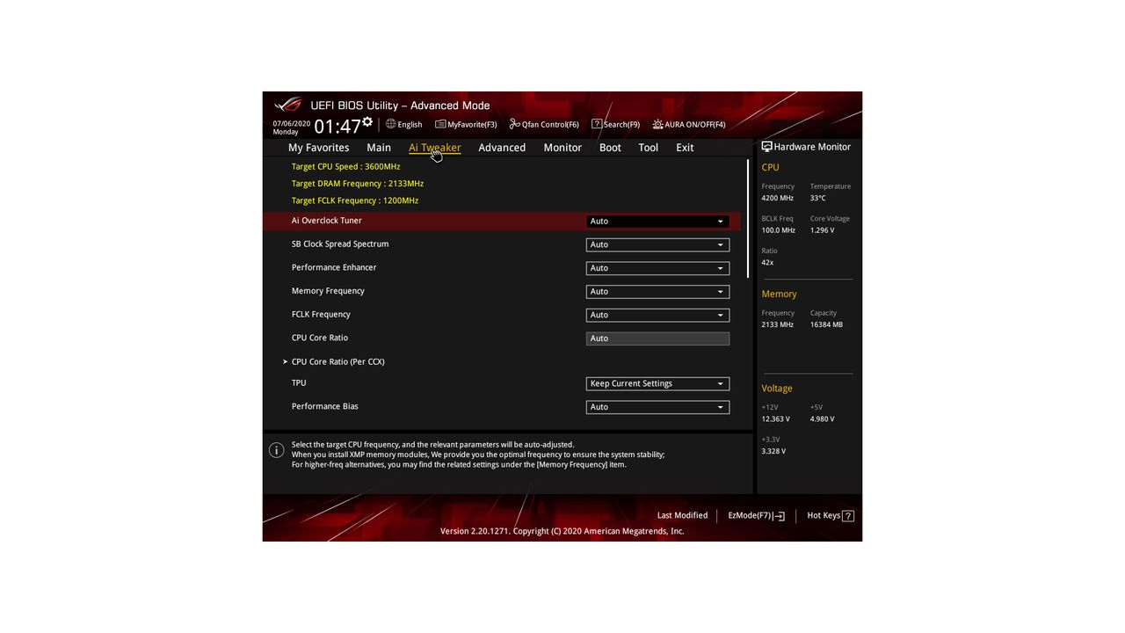Click the +12V 12.363 V reading
The width and height of the screenshot is (1125, 633).
click(x=775, y=419)
